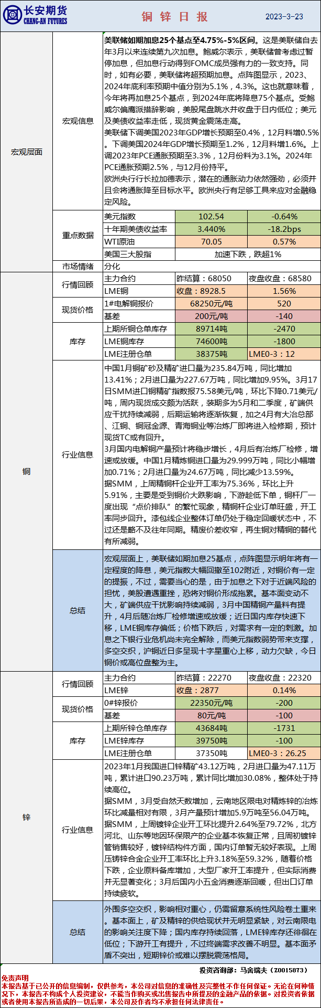Select the LME锌库存 label

(139, 740)
